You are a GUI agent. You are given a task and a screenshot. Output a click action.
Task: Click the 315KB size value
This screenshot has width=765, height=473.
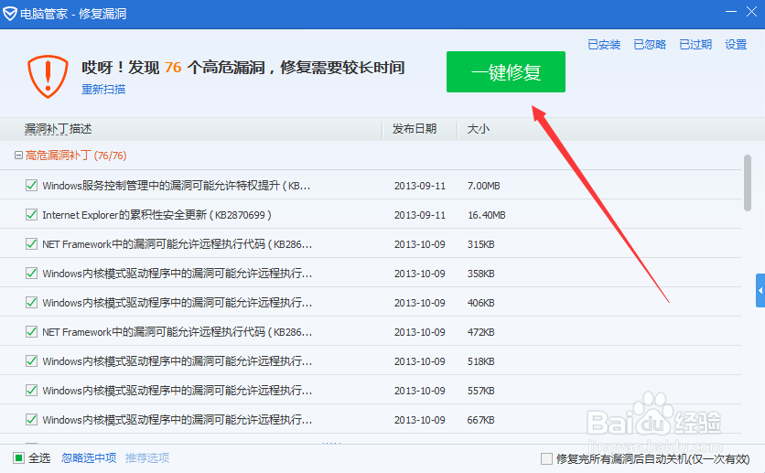[x=480, y=244]
